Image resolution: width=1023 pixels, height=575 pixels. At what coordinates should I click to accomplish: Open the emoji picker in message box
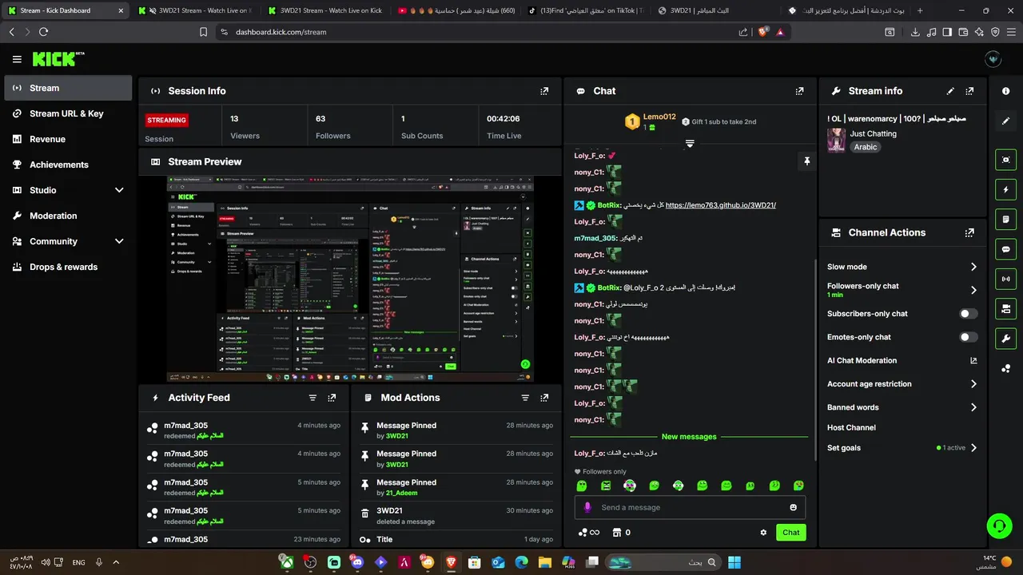793,507
